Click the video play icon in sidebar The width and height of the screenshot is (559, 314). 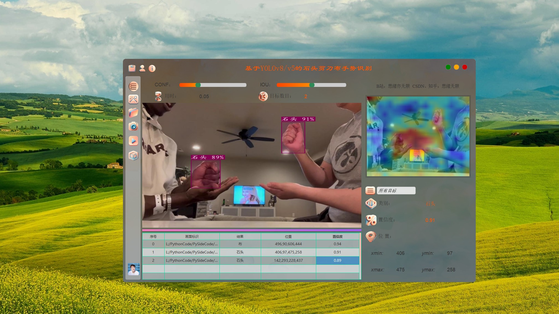point(133,141)
